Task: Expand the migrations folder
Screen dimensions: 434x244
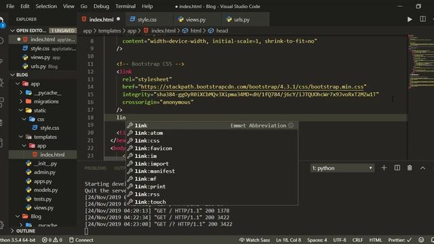Action: [x=21, y=101]
